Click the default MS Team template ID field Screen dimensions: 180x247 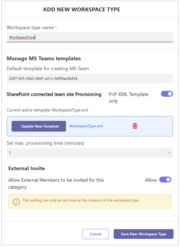[x=90, y=78]
